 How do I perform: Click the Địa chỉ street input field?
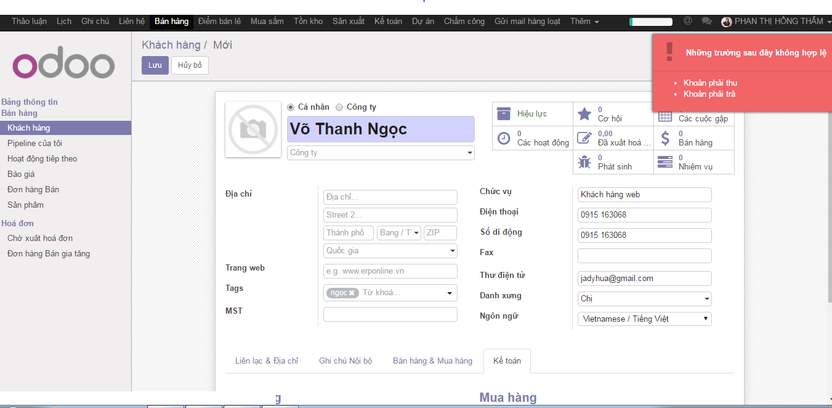pyautogui.click(x=390, y=197)
